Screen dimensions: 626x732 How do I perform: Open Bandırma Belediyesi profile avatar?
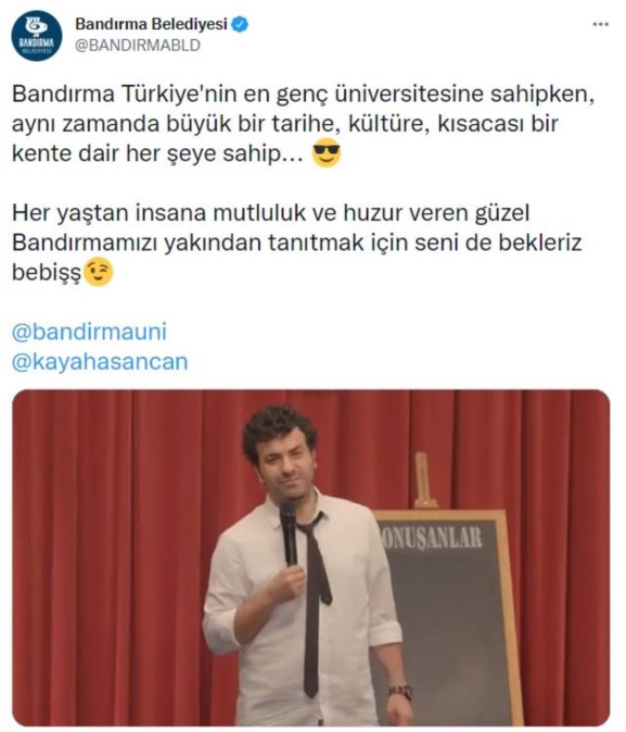coord(37,36)
